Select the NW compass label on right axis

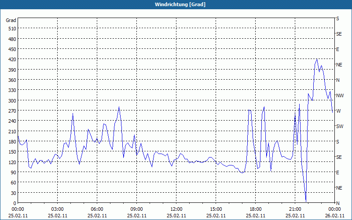click(x=340, y=95)
